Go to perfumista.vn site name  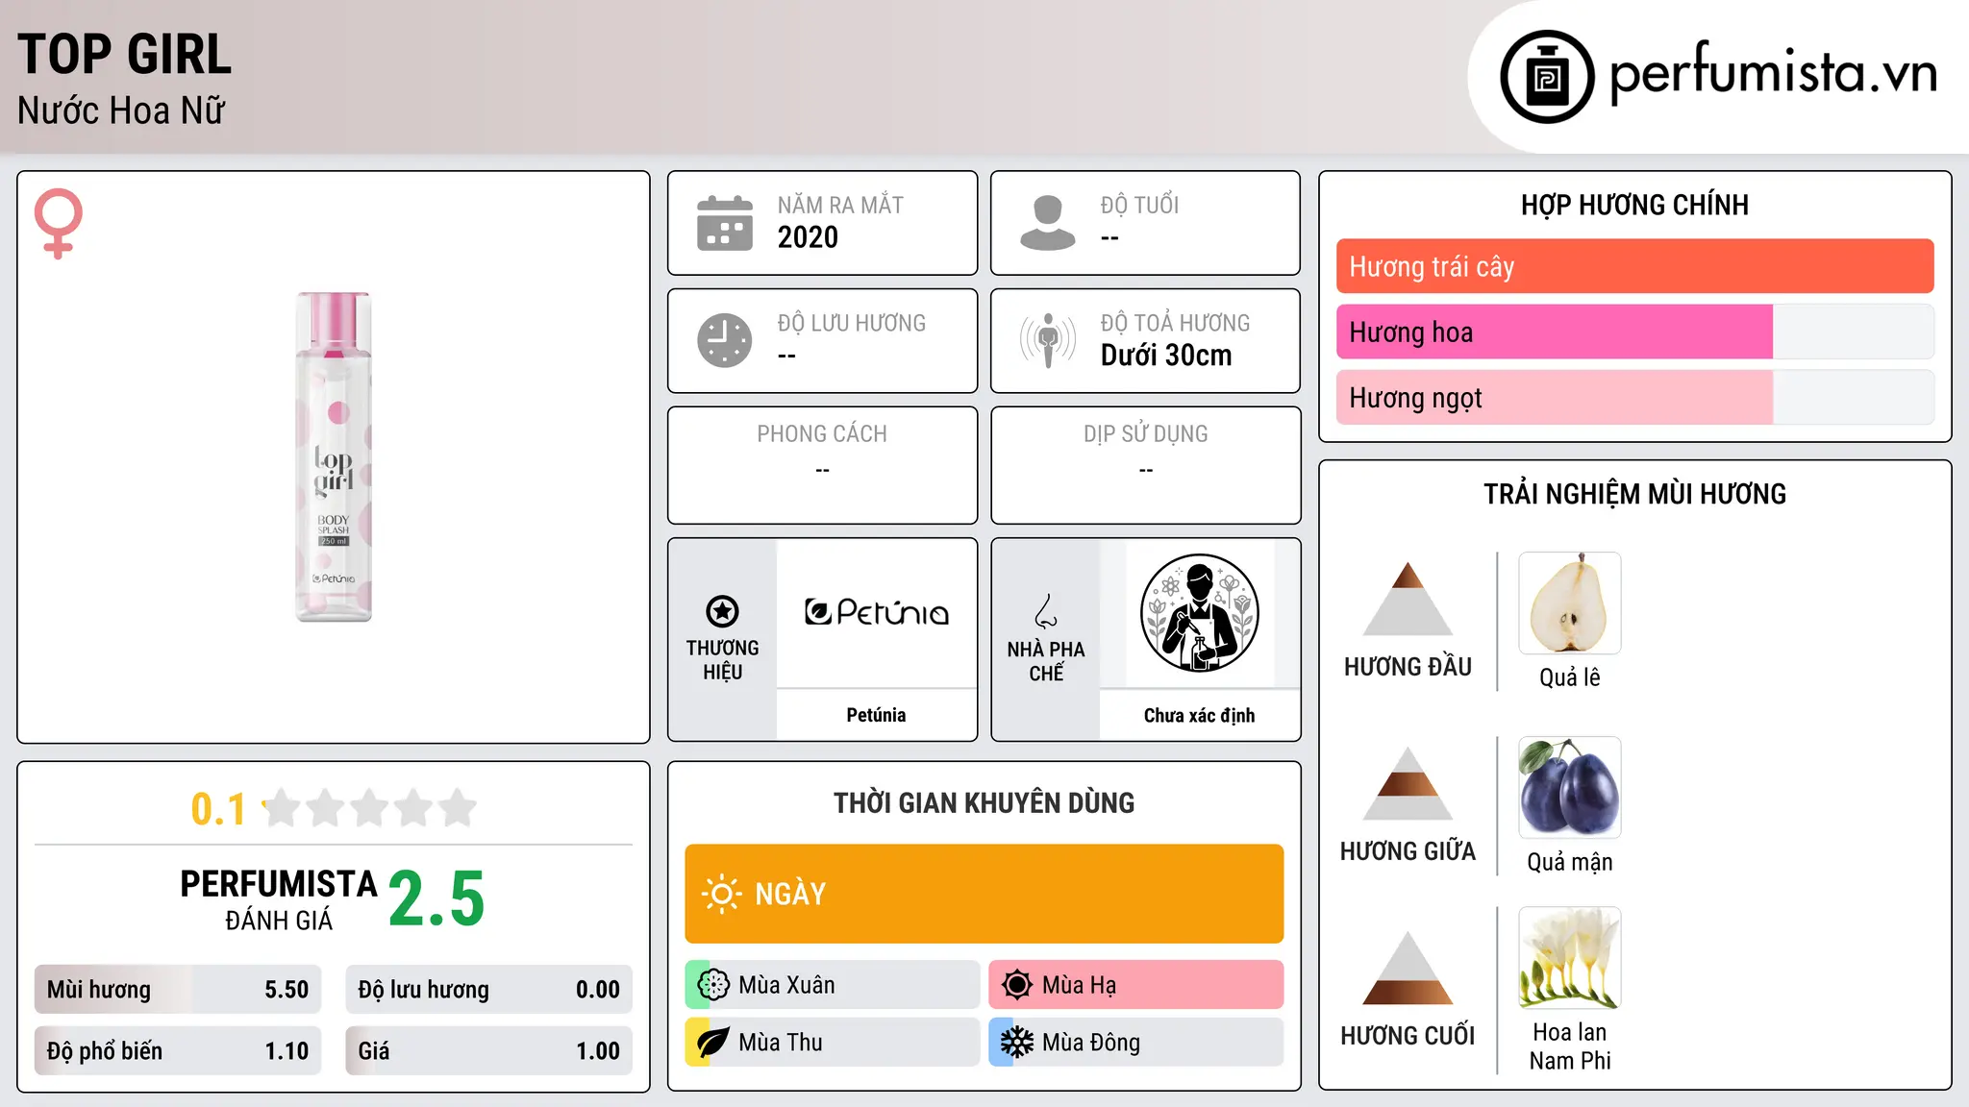[x=1773, y=74]
